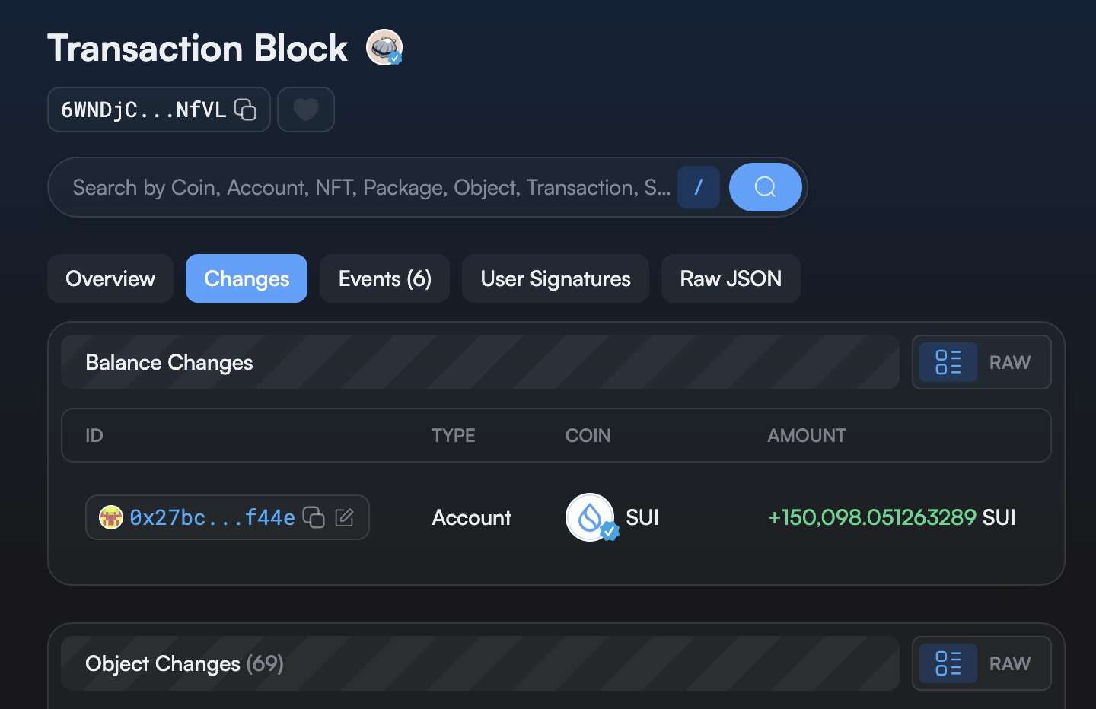Toggle Object Changes to RAW view

point(1010,663)
